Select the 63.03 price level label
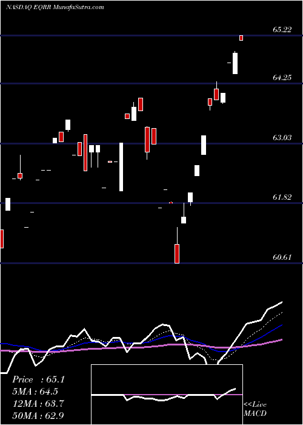Viewport: 303px width, 425px height. tap(282, 137)
